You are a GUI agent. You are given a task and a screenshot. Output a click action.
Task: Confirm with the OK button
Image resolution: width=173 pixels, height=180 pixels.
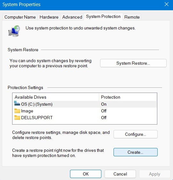click(86, 174)
